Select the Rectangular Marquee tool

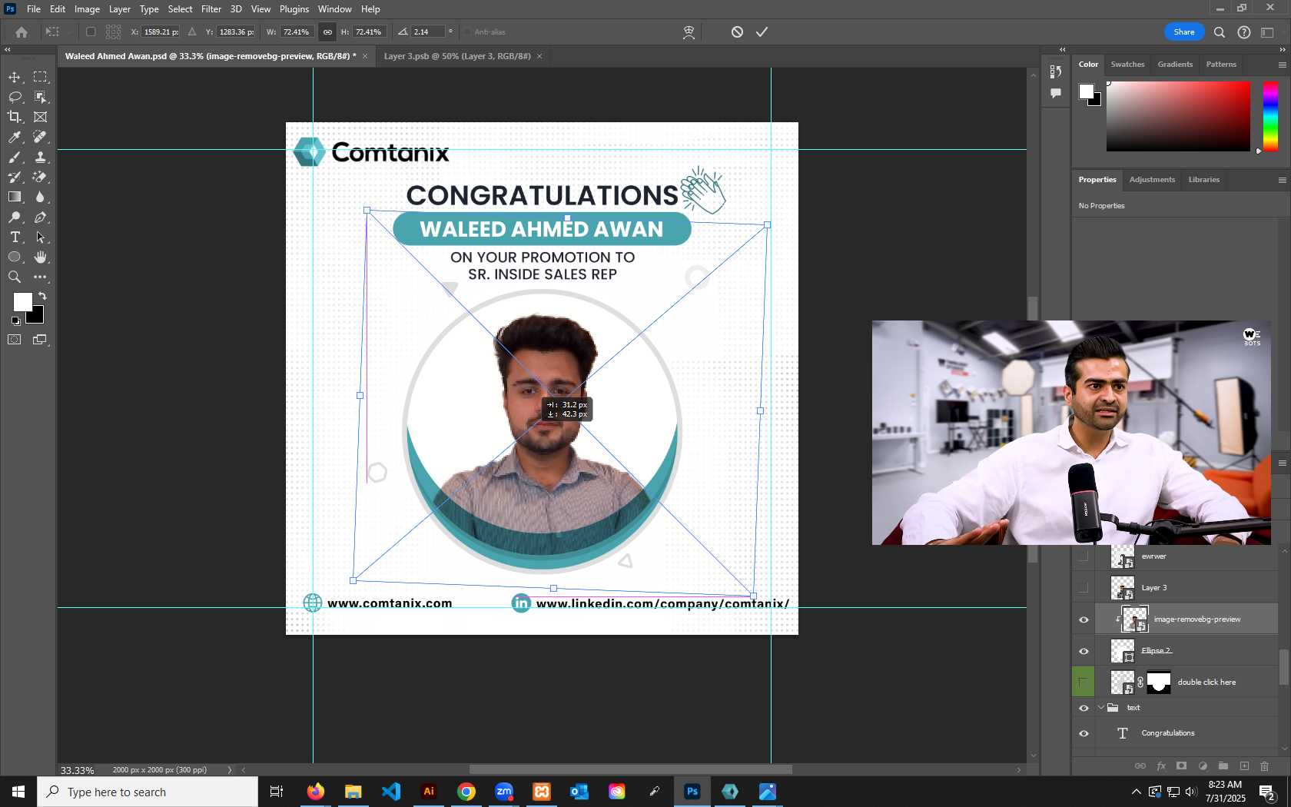41,77
